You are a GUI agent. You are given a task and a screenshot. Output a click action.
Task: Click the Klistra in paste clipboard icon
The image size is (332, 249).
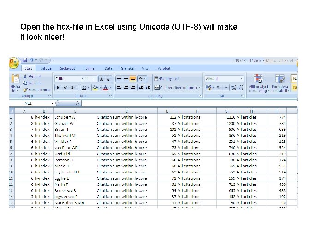point(15,79)
